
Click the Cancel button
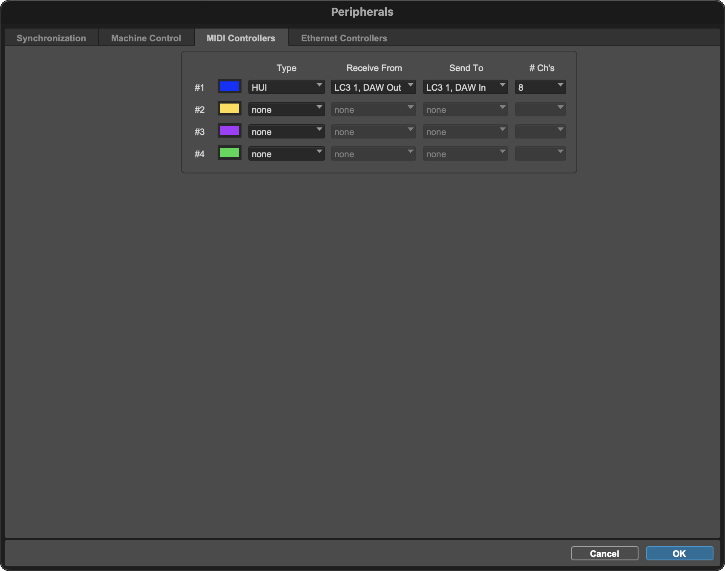[x=604, y=553]
